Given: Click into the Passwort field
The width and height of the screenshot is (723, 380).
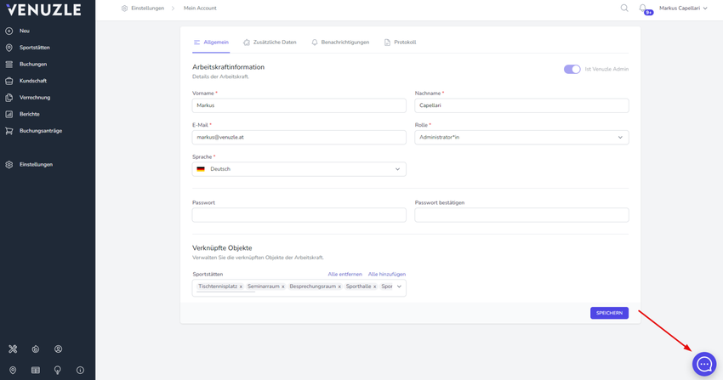Looking at the screenshot, I should 299,215.
